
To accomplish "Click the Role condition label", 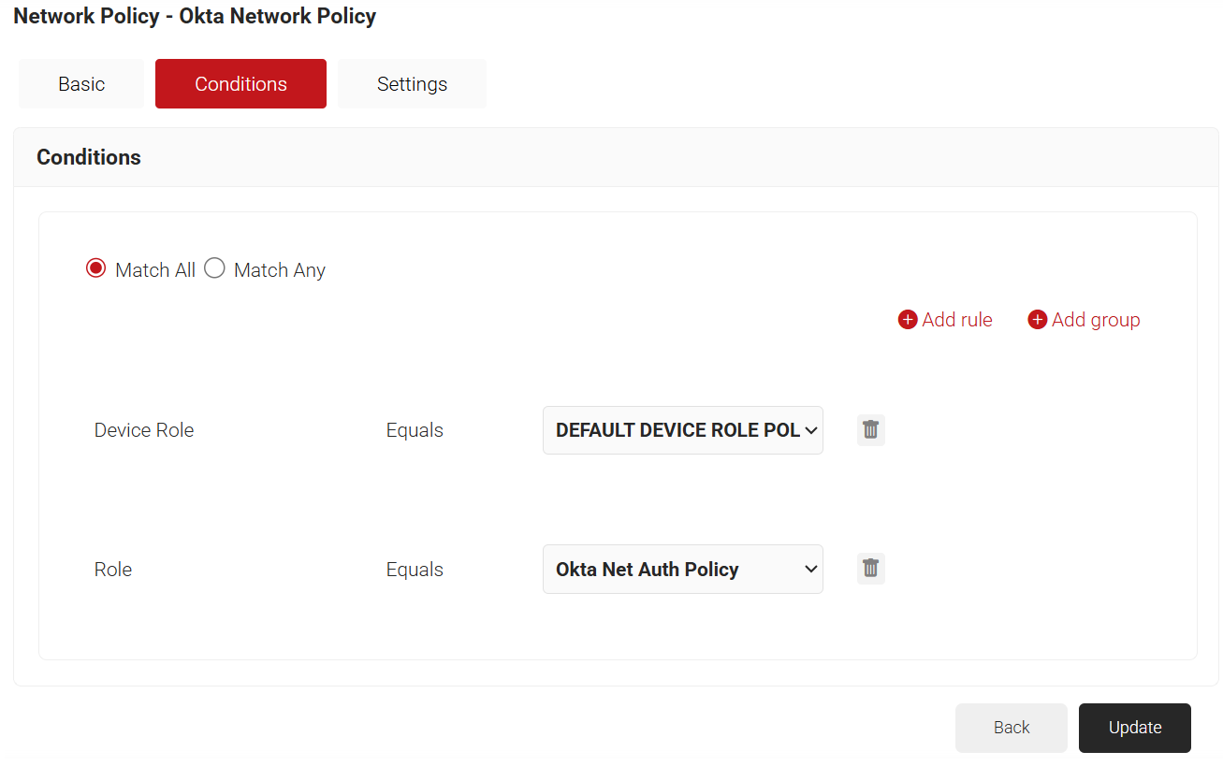I will 113,570.
